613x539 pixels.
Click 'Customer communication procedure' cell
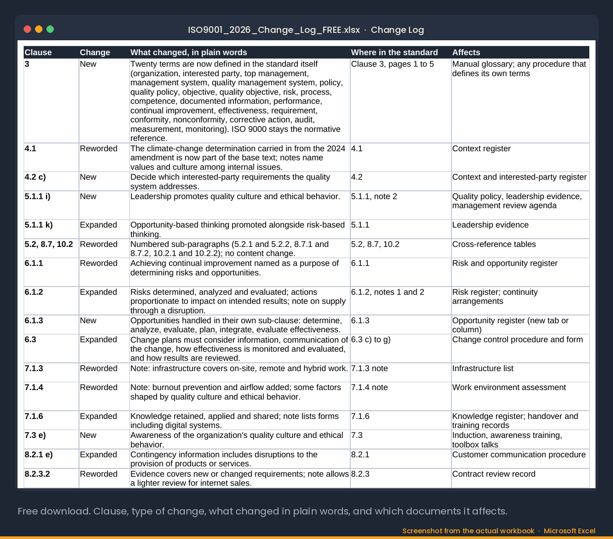point(520,459)
